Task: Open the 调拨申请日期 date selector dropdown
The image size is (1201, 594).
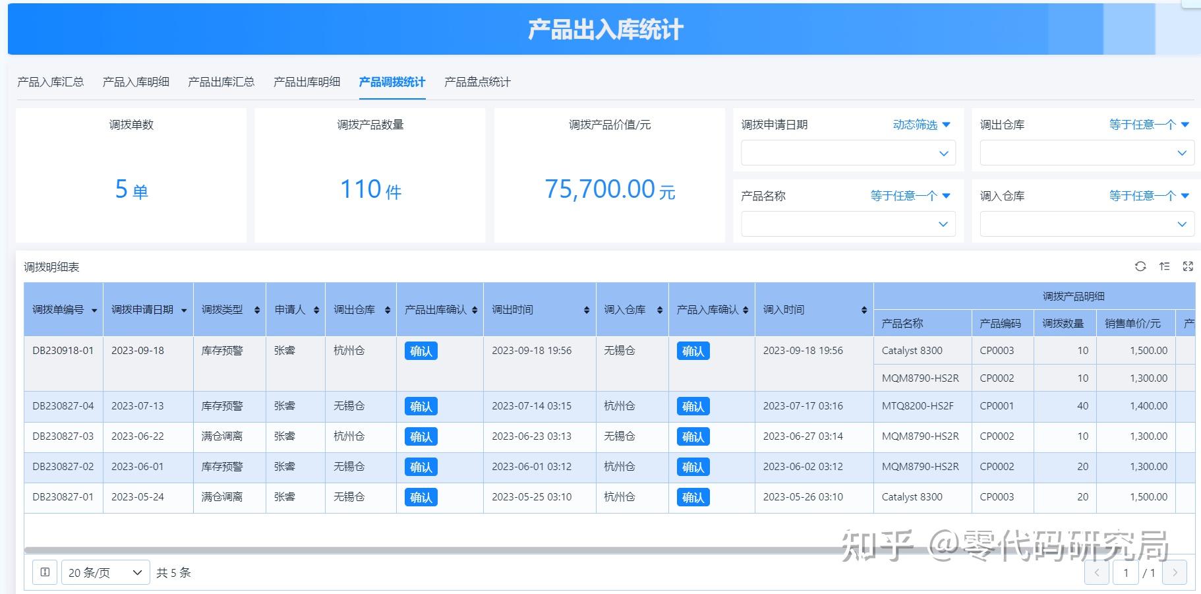Action: 848,152
